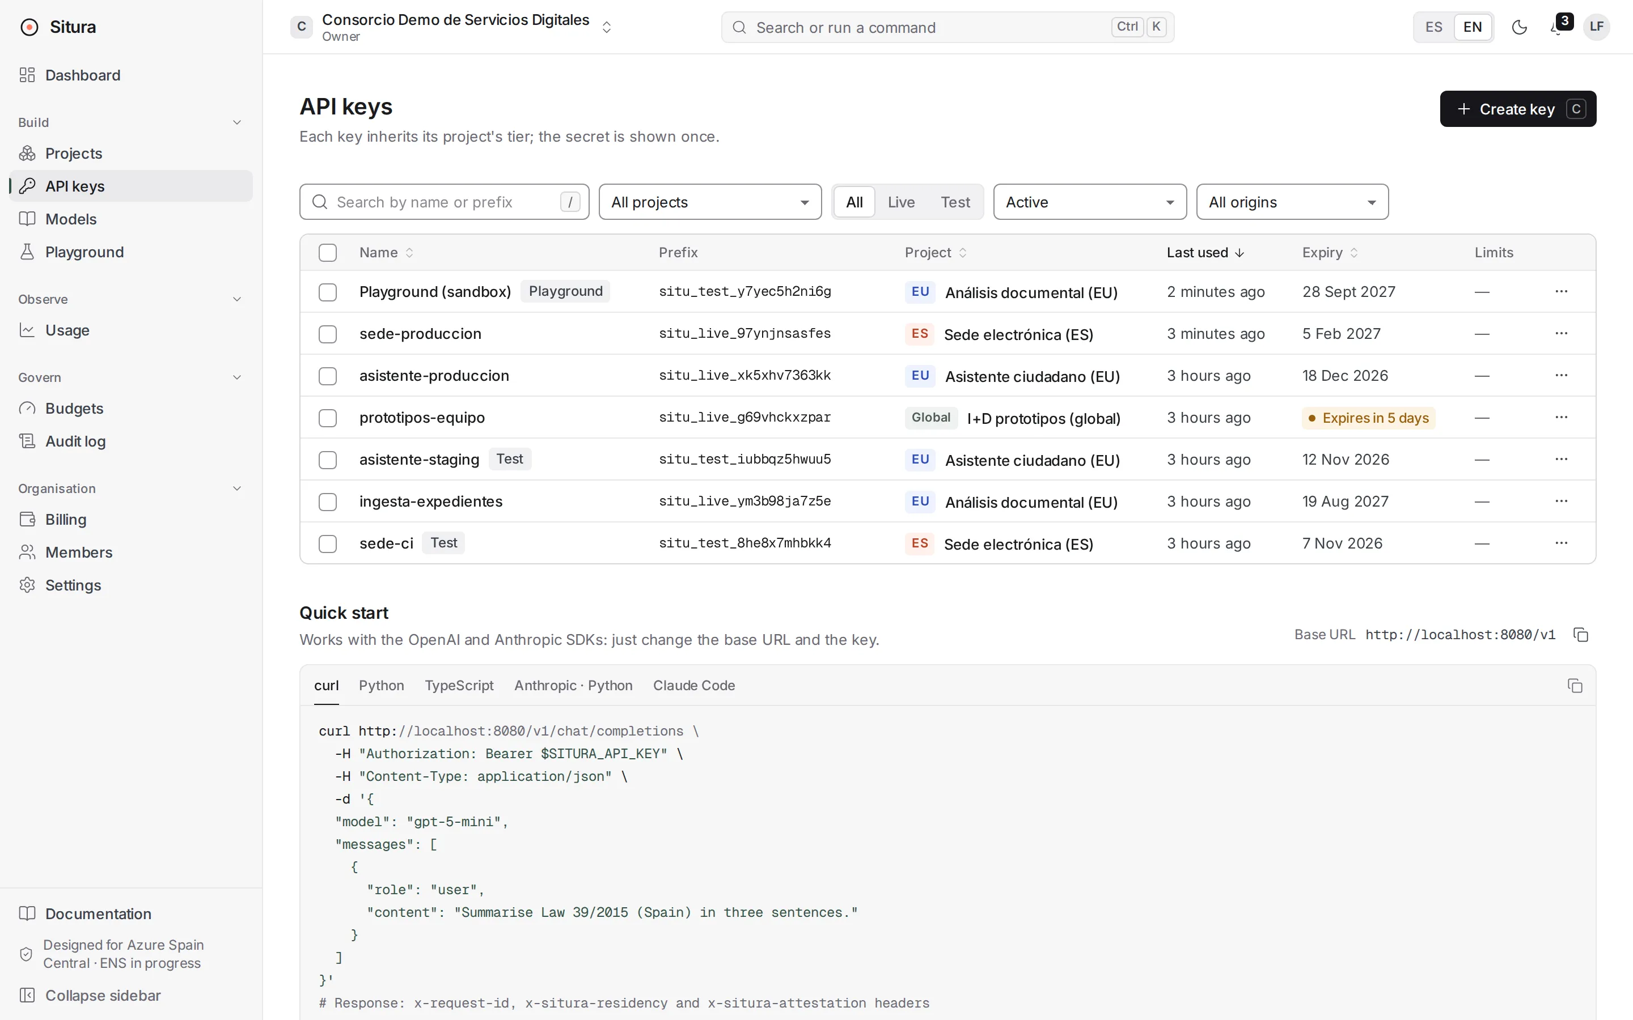The height and width of the screenshot is (1020, 1633).
Task: Open the Usage page
Action: pos(131,330)
